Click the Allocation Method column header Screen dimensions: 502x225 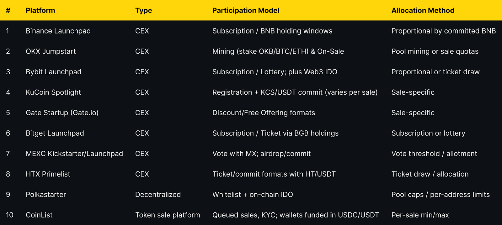423,10
